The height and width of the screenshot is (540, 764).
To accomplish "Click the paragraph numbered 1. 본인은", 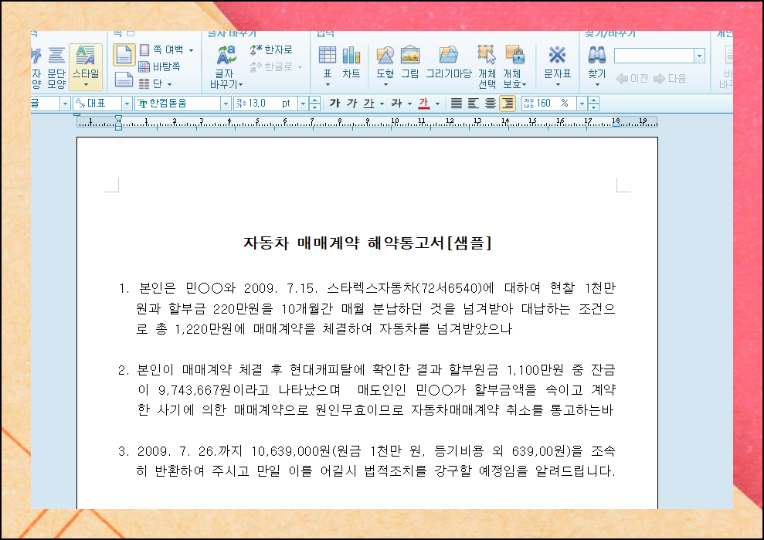I will pyautogui.click(x=367, y=308).
